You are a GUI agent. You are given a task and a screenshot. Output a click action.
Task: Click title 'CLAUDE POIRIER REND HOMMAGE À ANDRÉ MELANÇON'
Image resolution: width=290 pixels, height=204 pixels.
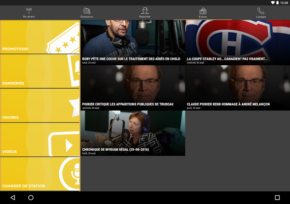(228, 104)
